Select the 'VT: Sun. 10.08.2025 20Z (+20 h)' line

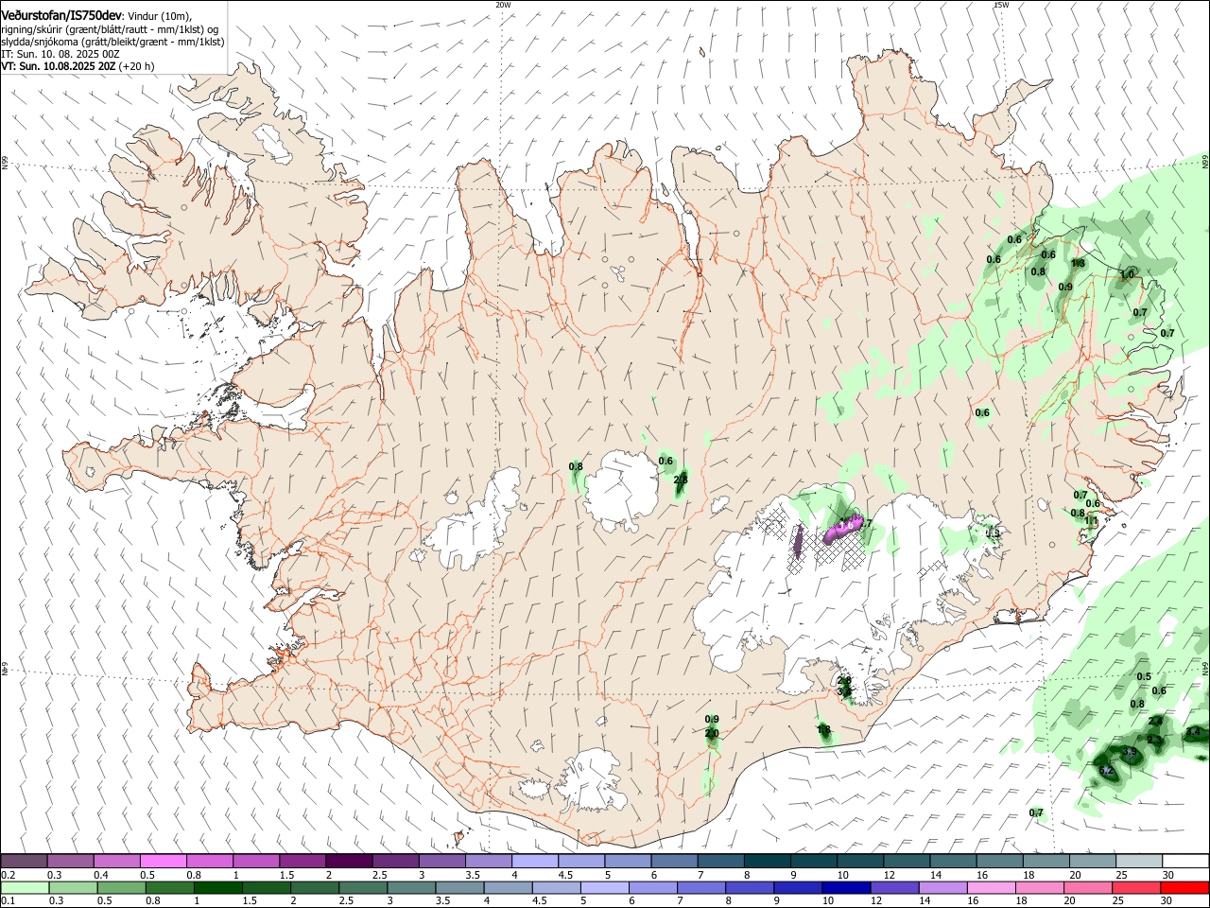tap(78, 66)
